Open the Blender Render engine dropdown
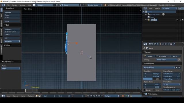The image size is (184, 103). [x=95, y=5]
